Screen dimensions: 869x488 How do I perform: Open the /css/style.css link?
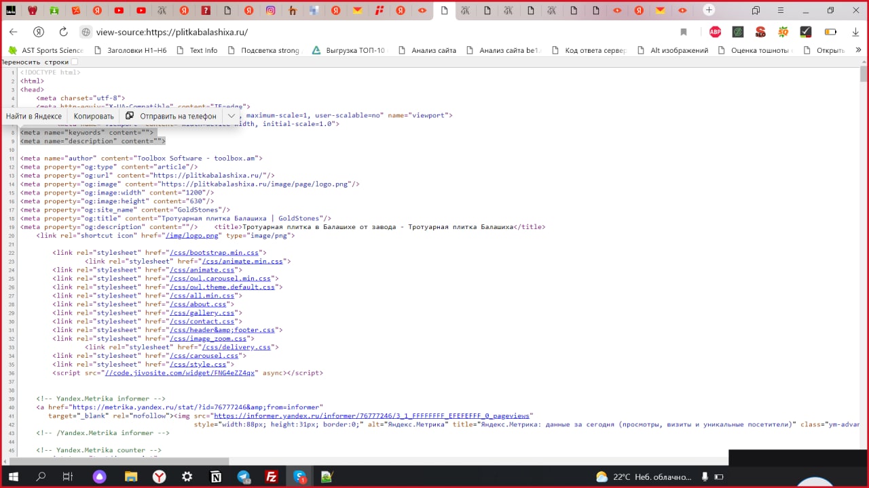[198, 364]
